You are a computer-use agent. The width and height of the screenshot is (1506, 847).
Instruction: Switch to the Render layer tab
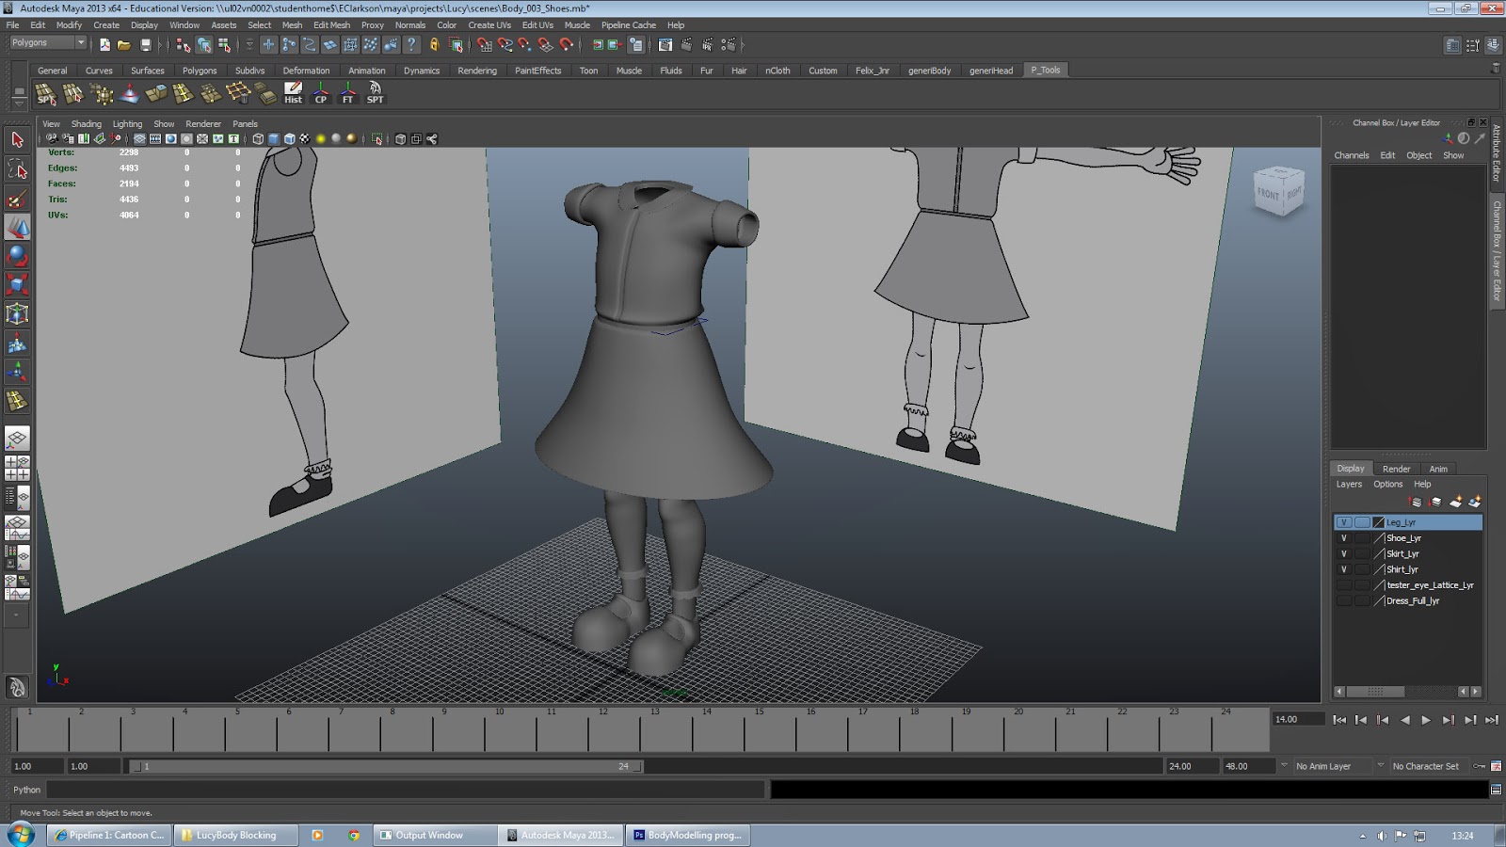click(1396, 469)
